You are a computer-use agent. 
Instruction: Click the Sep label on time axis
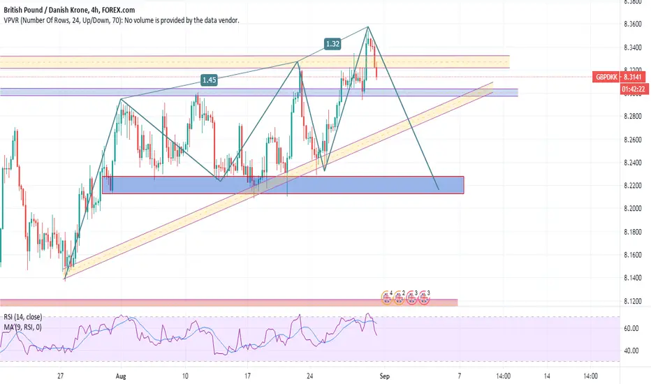[384, 376]
